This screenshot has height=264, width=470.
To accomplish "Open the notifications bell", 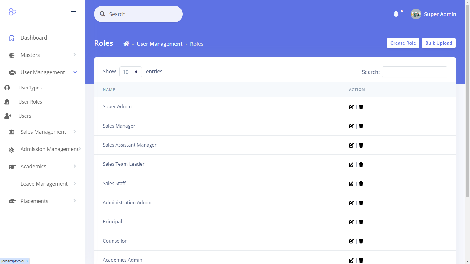I will tap(396, 14).
